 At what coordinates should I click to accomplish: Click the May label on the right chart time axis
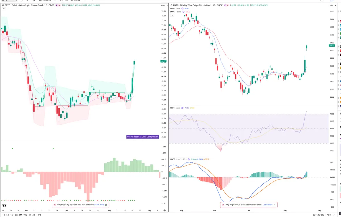[x=182, y=210]
